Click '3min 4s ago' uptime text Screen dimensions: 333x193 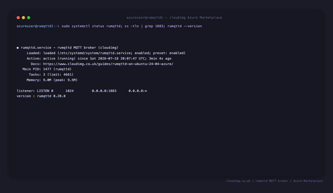pos(160,59)
